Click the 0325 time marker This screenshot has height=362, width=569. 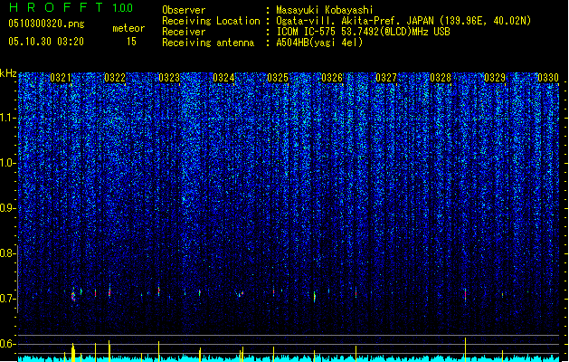(278, 78)
